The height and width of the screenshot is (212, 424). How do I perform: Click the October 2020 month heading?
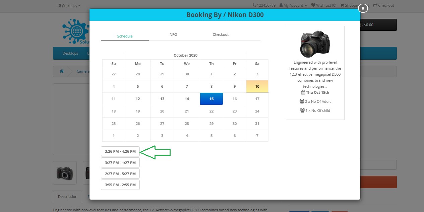pyautogui.click(x=185, y=55)
